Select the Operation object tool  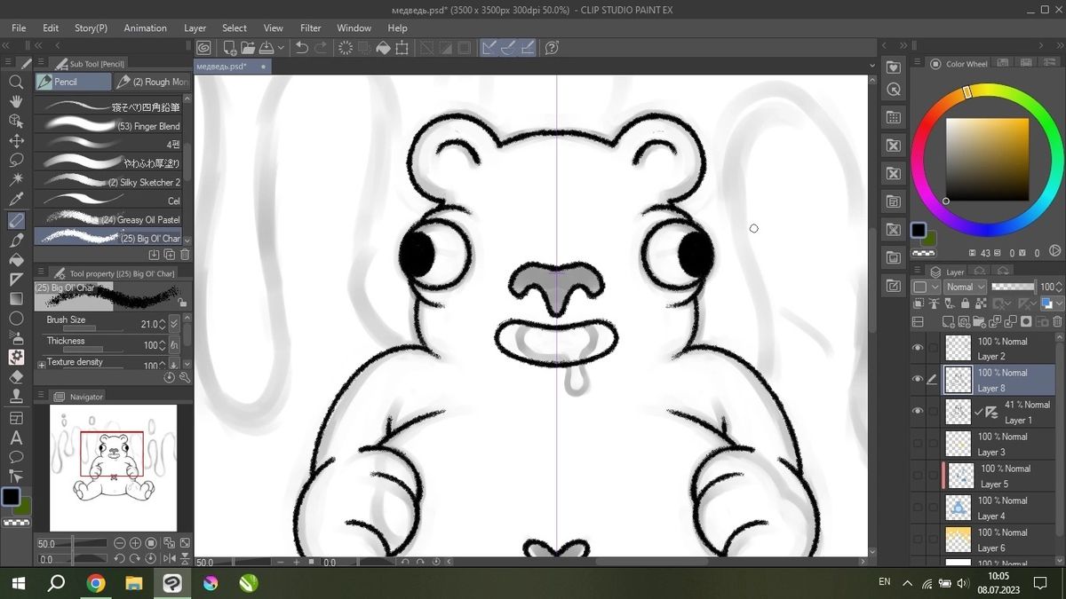pos(16,121)
